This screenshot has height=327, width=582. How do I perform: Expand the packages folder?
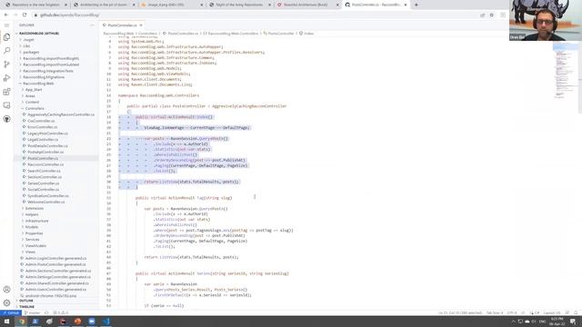pos(31,53)
